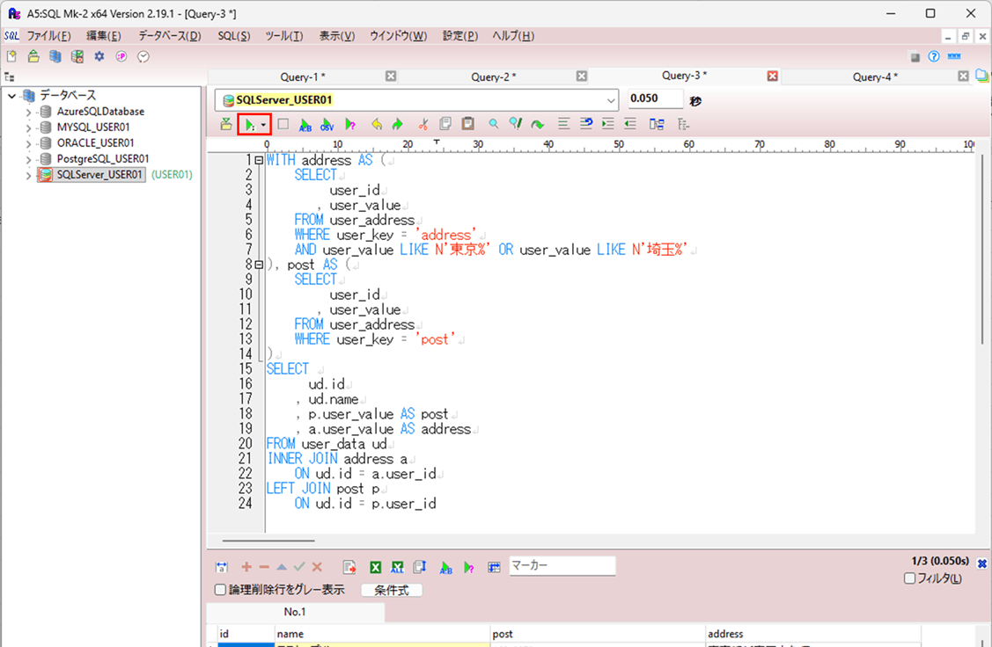Click the new document icon in main toolbar
Viewport: 992px width, 647px height.
[x=12, y=56]
